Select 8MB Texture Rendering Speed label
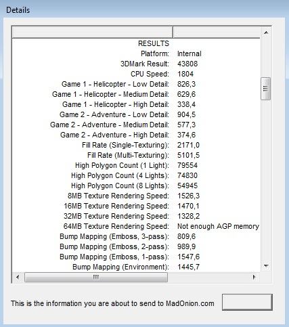 click(x=118, y=196)
